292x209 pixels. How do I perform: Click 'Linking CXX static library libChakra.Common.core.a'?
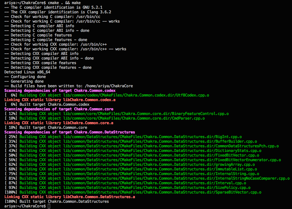coord(59,123)
